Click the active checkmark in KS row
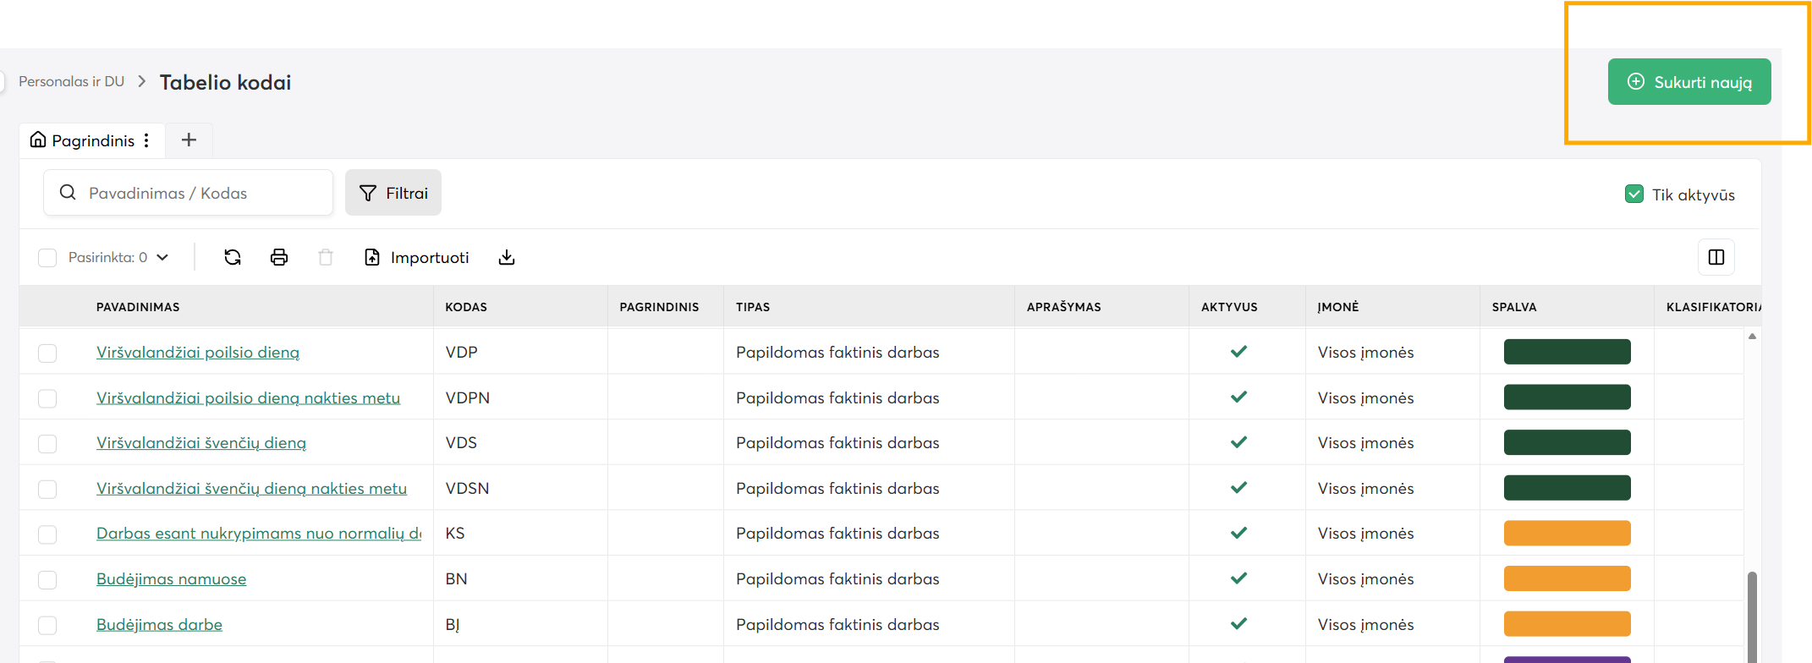The image size is (1812, 663). [x=1238, y=533]
